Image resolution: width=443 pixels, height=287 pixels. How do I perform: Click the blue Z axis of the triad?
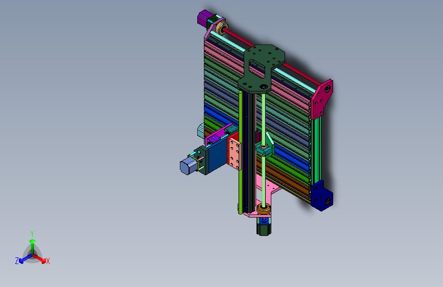(x=25, y=259)
